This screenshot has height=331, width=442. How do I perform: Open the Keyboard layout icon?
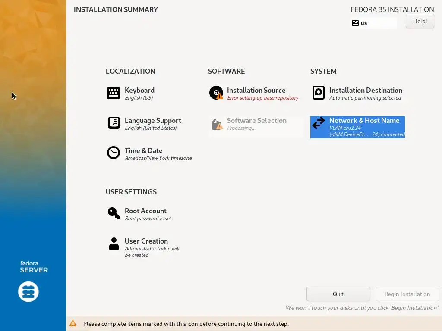click(x=114, y=93)
